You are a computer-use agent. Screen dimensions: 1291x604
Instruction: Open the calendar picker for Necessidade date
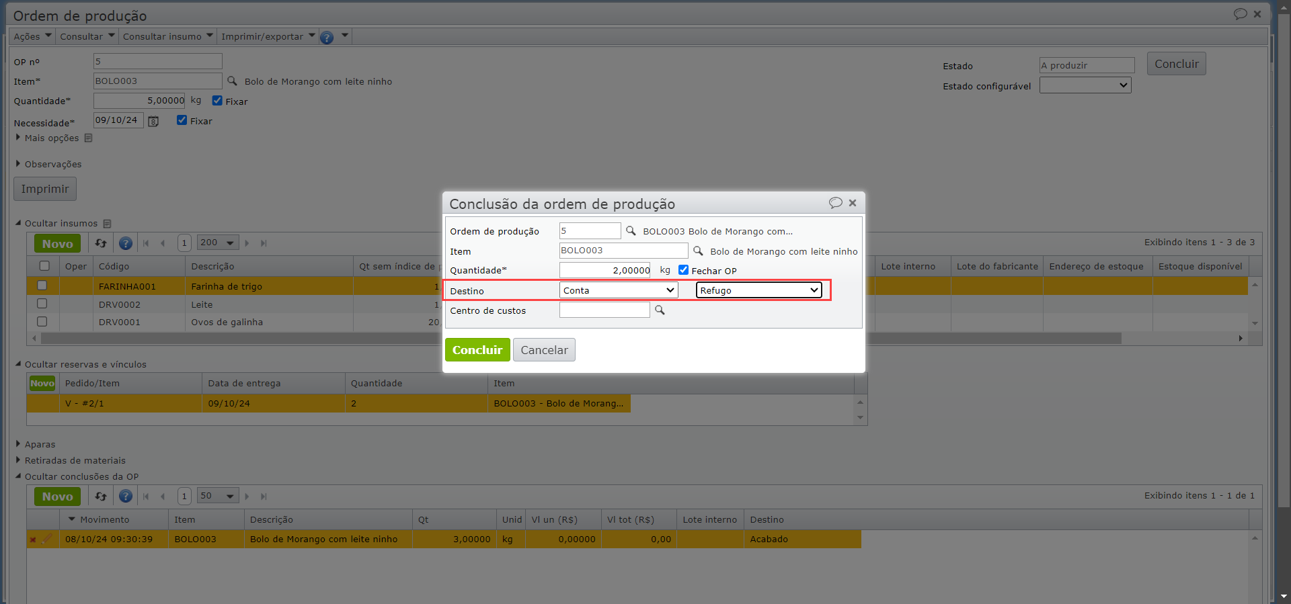tap(153, 121)
